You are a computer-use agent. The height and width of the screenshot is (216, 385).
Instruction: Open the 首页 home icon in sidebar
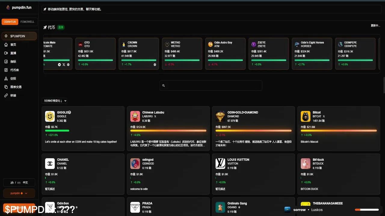pos(6,45)
